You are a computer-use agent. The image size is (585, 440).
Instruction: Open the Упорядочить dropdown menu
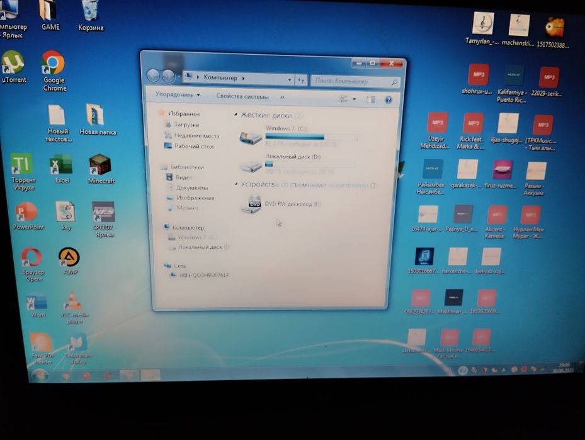[178, 94]
